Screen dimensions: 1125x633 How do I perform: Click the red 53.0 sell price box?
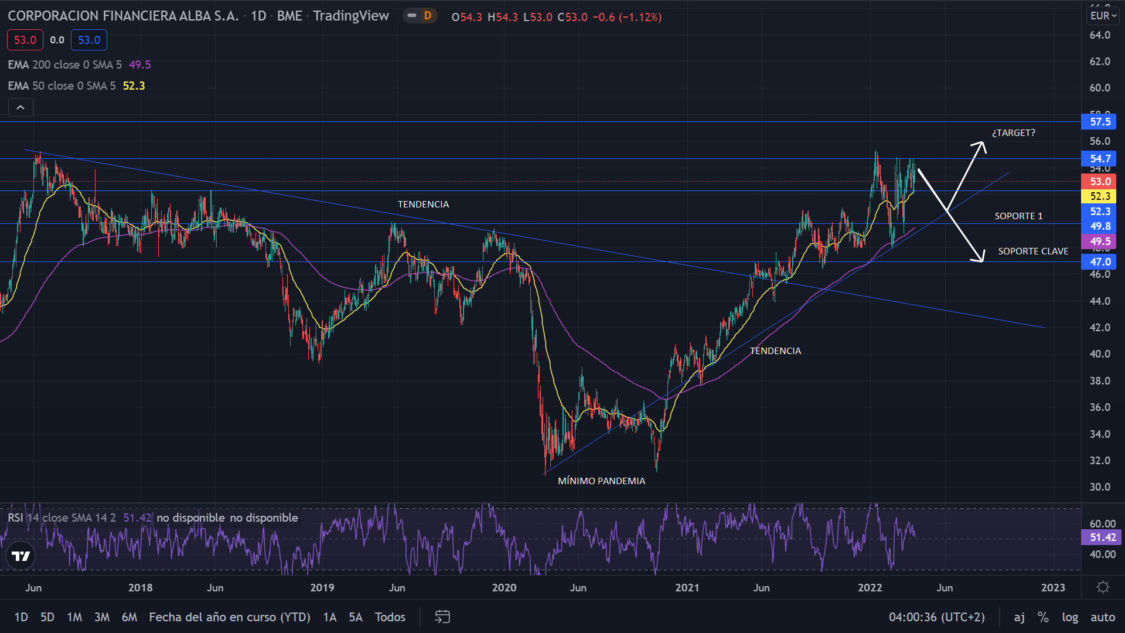25,40
